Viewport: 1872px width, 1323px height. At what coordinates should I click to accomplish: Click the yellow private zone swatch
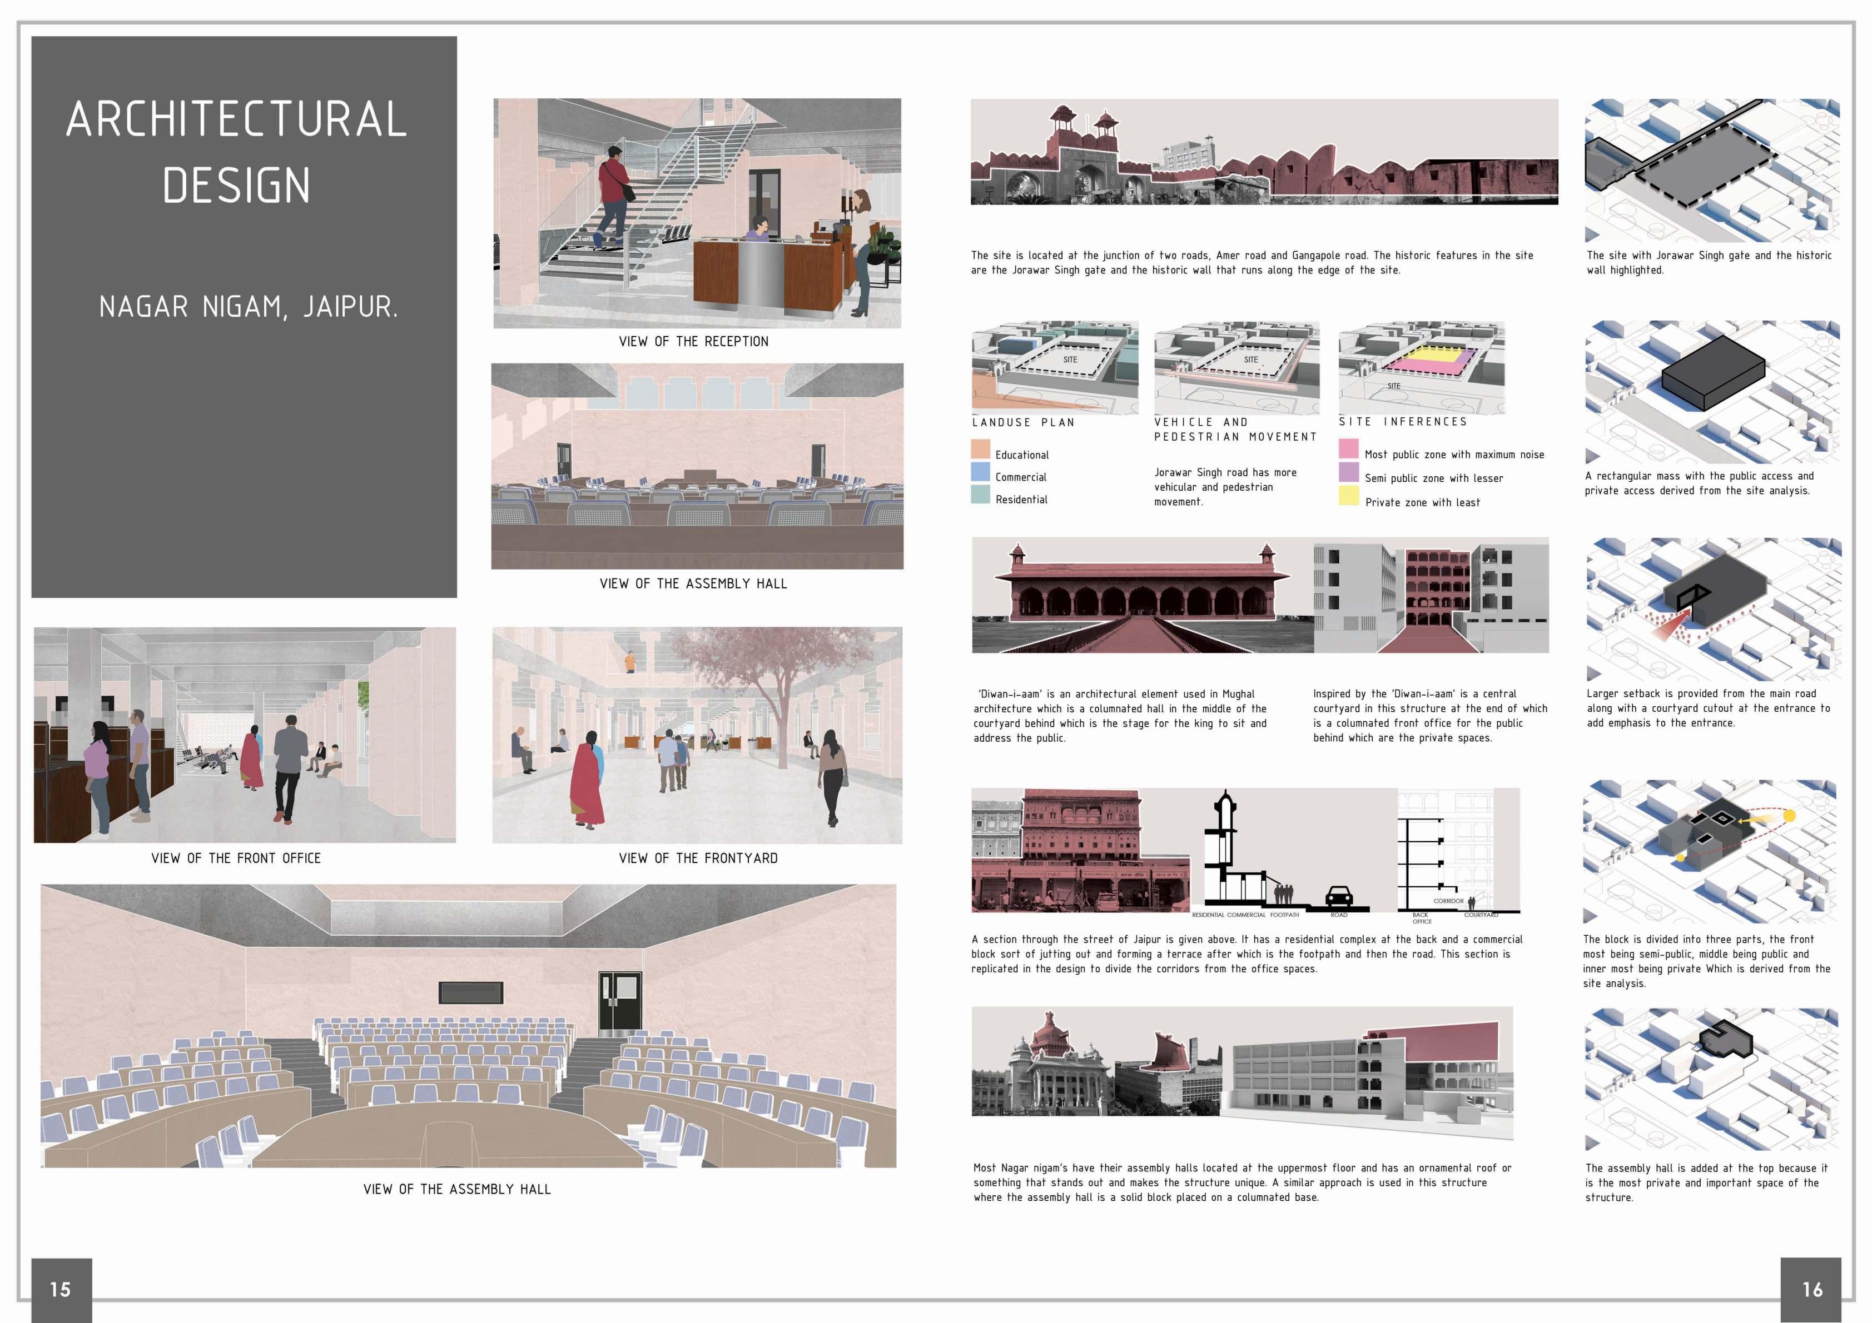coord(1349,495)
